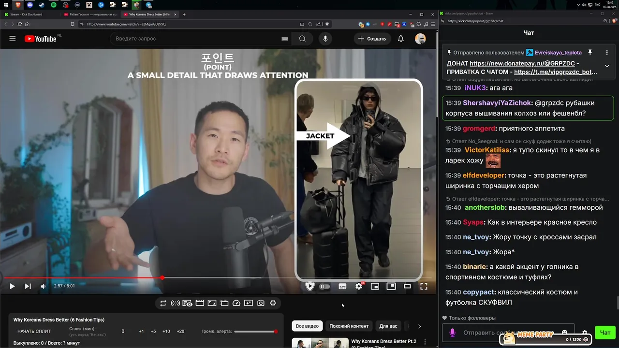Open the YouTube account avatar menu
Screen dimensions: 619x348
tap(420, 39)
